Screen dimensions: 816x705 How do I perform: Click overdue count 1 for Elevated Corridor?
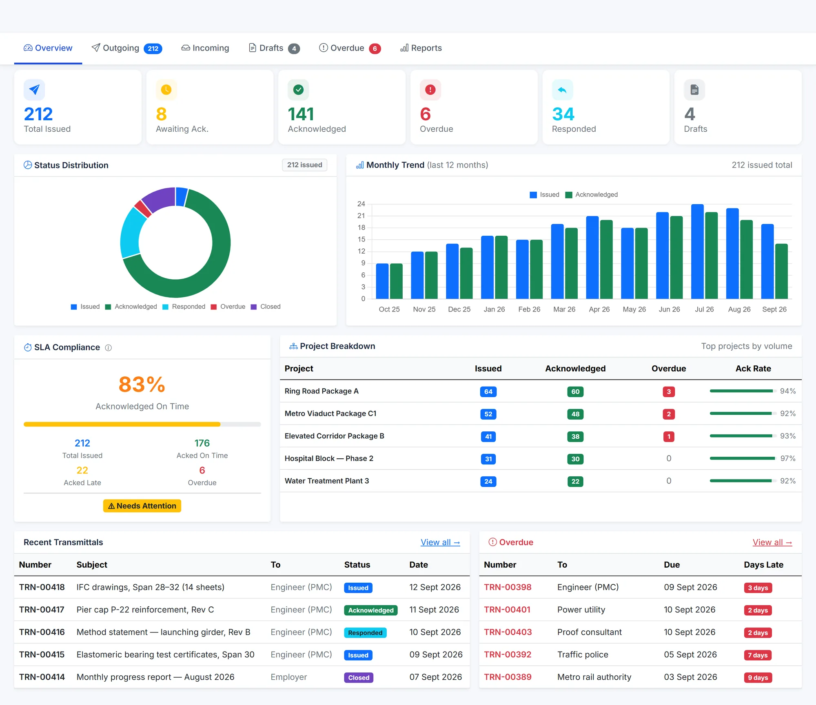coord(669,437)
